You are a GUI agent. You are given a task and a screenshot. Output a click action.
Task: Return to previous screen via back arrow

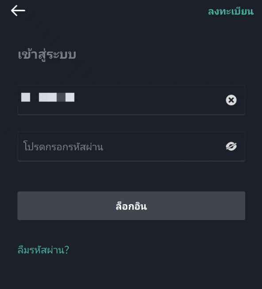click(18, 11)
